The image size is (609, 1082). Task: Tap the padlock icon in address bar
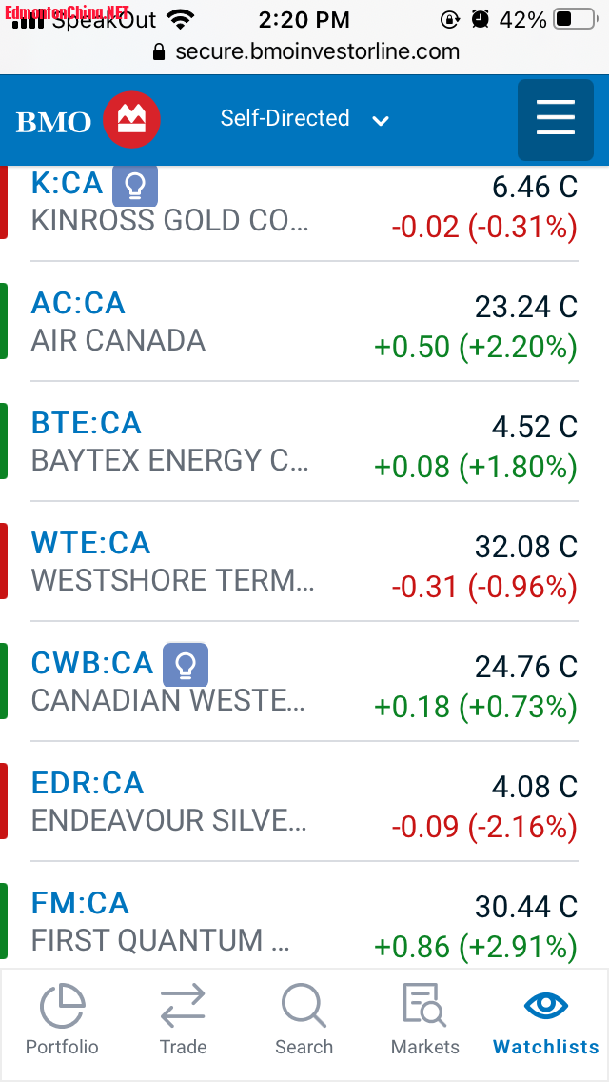tap(159, 51)
